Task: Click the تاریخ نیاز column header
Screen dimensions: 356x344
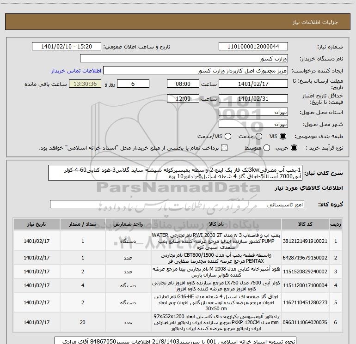Action: (37, 224)
